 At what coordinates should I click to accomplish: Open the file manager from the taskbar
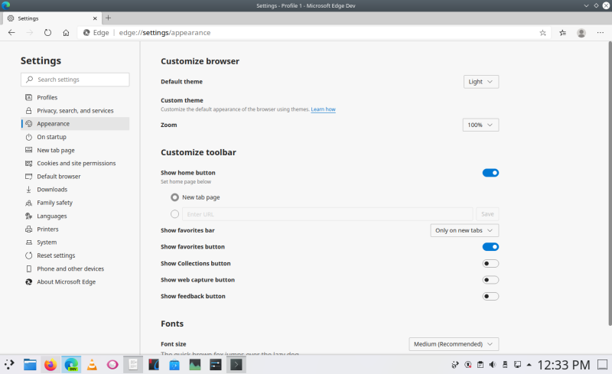tap(30, 365)
